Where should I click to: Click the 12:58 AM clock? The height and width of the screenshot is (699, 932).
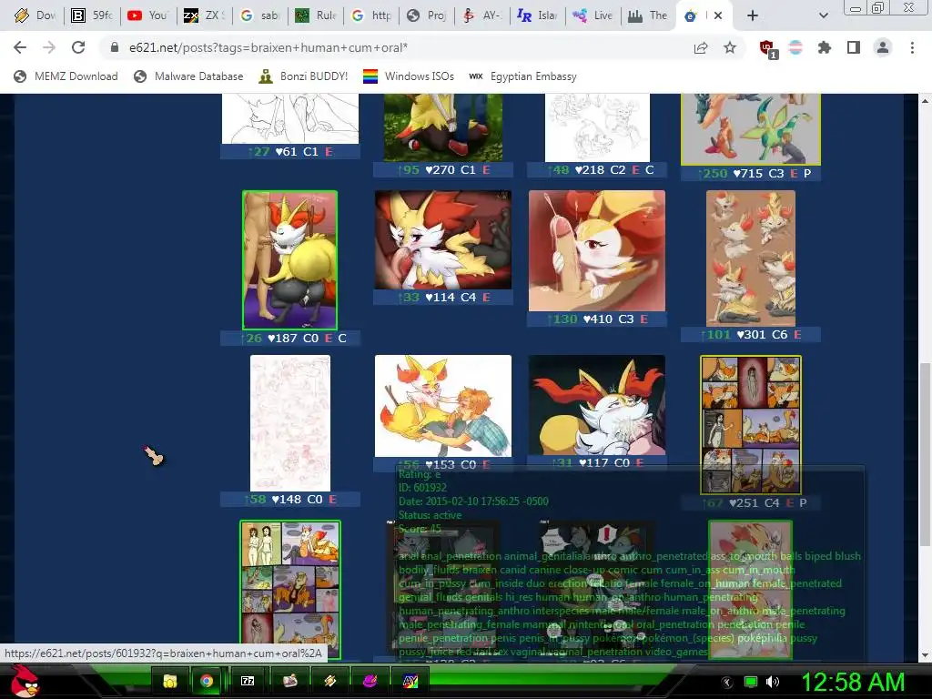point(853,682)
